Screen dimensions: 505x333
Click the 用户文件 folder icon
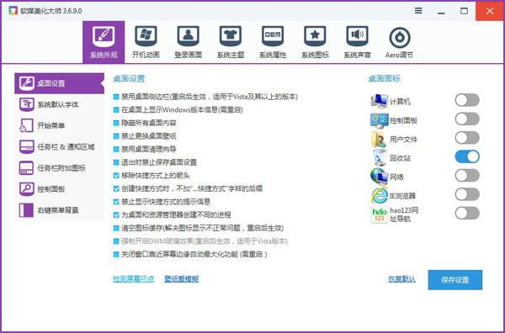379,139
